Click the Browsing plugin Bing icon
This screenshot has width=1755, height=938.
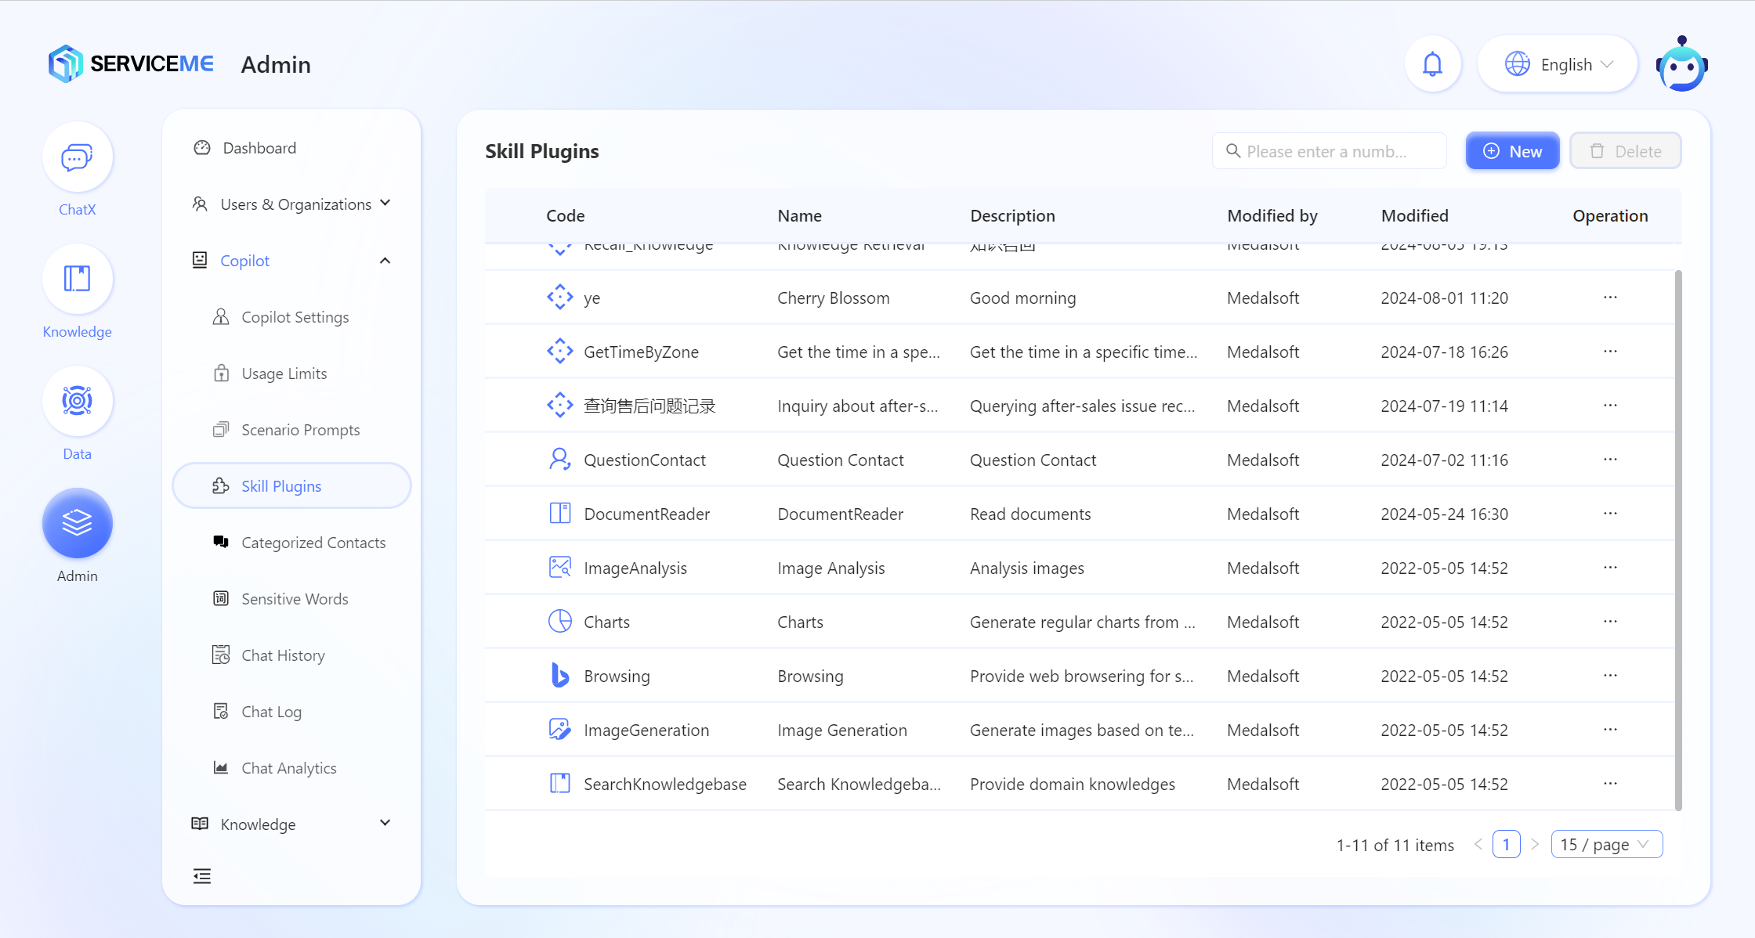pos(559,676)
